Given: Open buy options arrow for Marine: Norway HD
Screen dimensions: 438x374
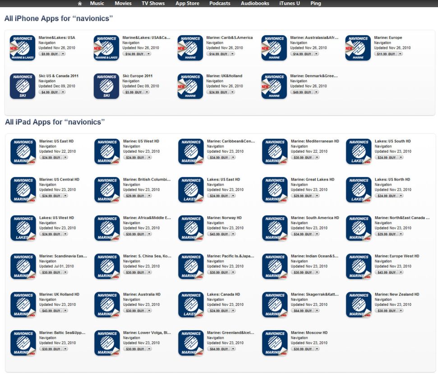Looking at the screenshot, I should [x=233, y=234].
